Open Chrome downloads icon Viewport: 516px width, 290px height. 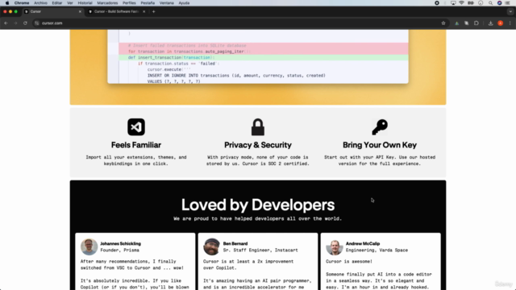(x=491, y=23)
